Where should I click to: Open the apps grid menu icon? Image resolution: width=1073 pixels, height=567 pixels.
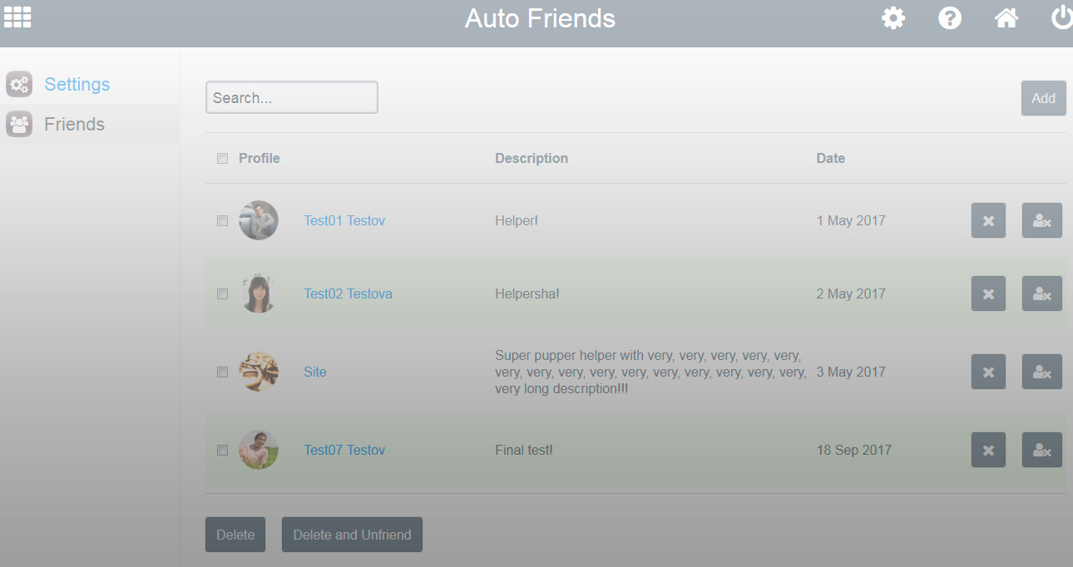(17, 17)
